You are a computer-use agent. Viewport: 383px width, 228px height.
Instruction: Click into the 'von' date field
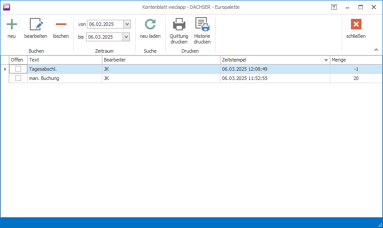pyautogui.click(x=105, y=24)
